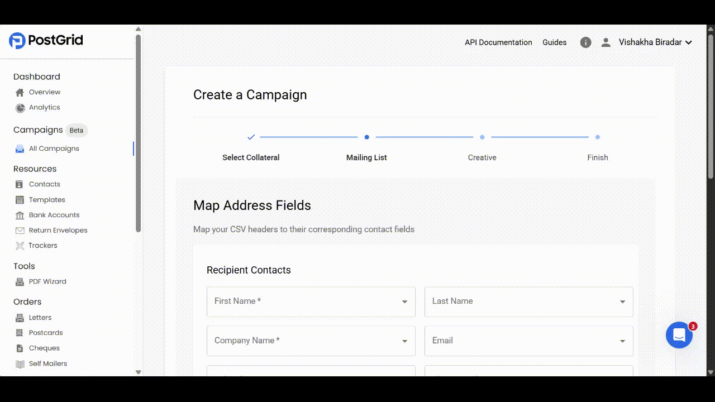The image size is (715, 402).
Task: Open Self Mailers orders page
Action: coord(48,363)
